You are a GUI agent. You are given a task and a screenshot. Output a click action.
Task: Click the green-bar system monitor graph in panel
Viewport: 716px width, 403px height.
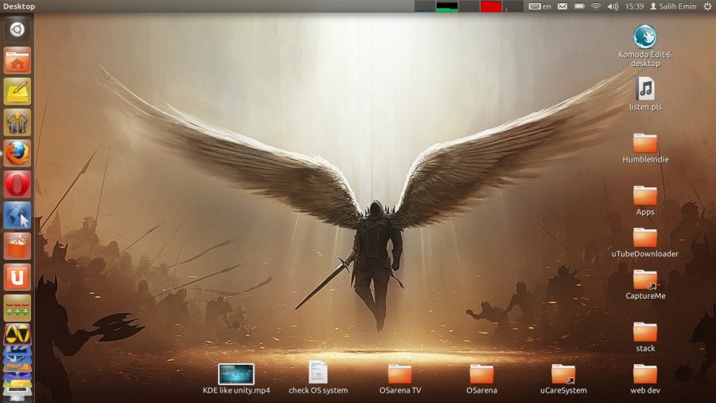click(x=446, y=6)
